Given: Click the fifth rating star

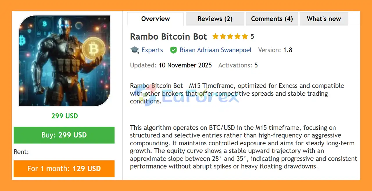Looking at the screenshot, I should point(245,37).
